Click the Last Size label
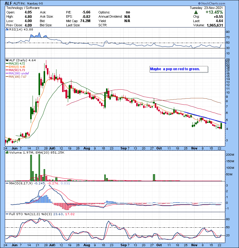The height and width of the screenshot is (248, 239). pyautogui.click(x=73, y=25)
